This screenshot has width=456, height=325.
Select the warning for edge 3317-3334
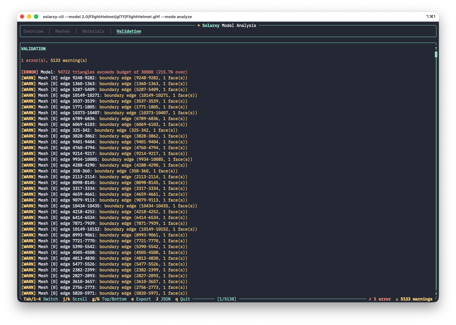(104, 188)
